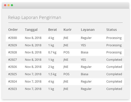
Task: Open order #2930
Action: click(12, 38)
